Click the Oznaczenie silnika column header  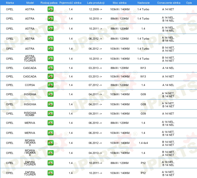[x=169, y=3]
